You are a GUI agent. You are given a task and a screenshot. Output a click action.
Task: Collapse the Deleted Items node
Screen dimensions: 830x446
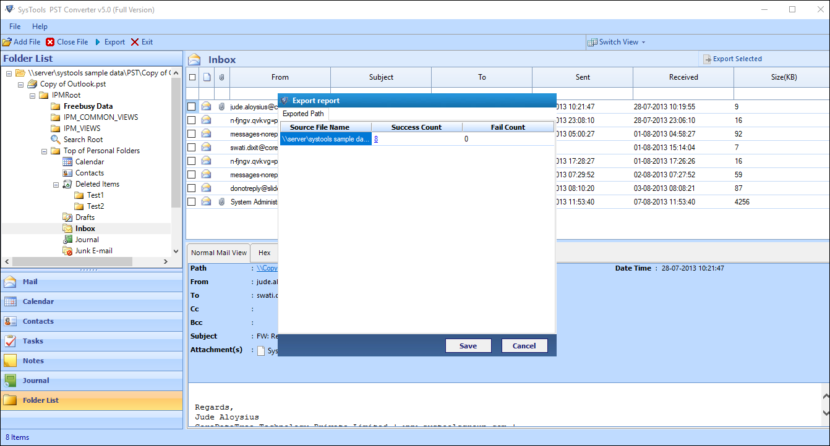(56, 184)
